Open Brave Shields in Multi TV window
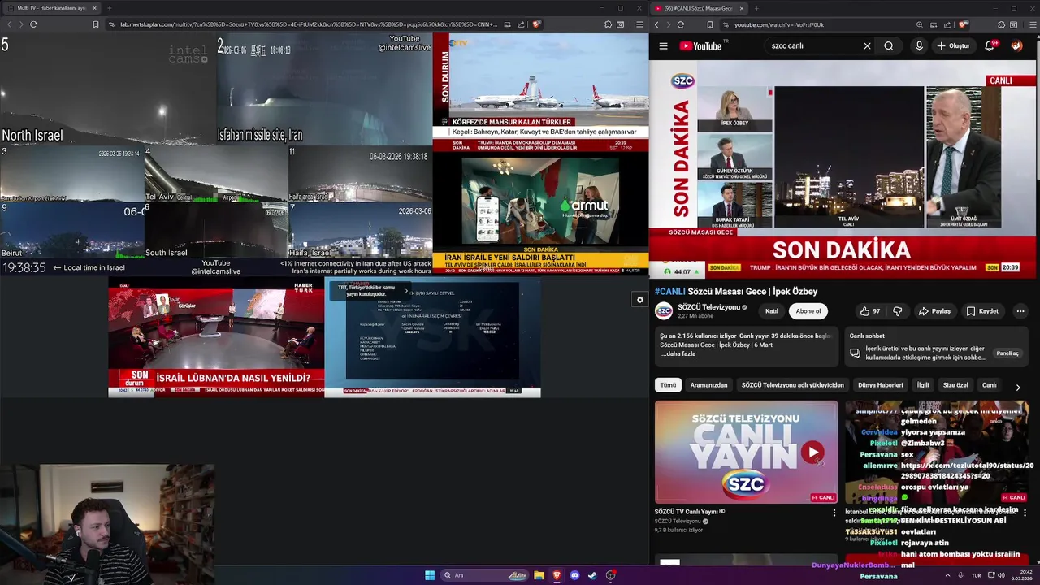Image resolution: width=1040 pixels, height=585 pixels. [x=536, y=24]
